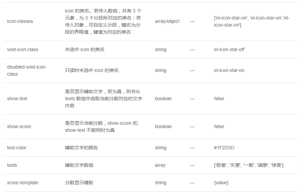This screenshot has height=194, width=300.
Task: Click the icon-classes attribute name
Action: click(20, 21)
